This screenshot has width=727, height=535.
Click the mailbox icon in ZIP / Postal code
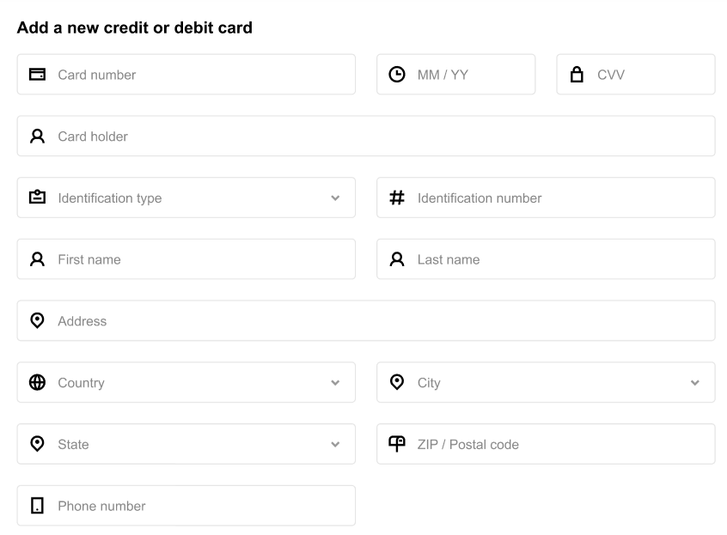397,444
